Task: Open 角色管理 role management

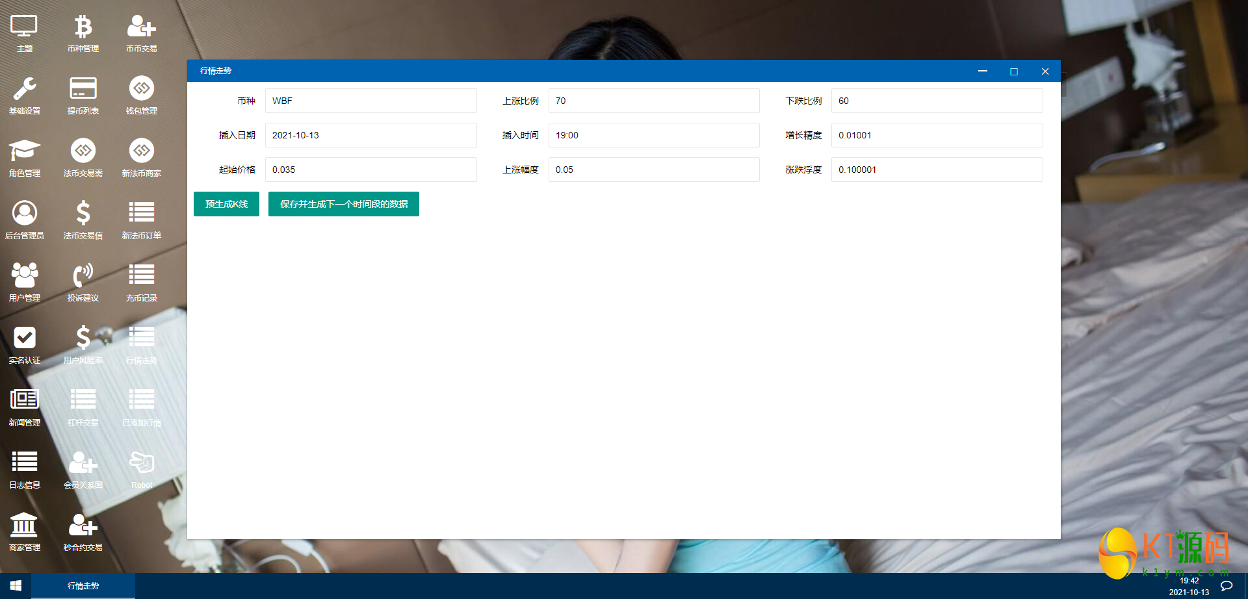Action: click(x=24, y=158)
